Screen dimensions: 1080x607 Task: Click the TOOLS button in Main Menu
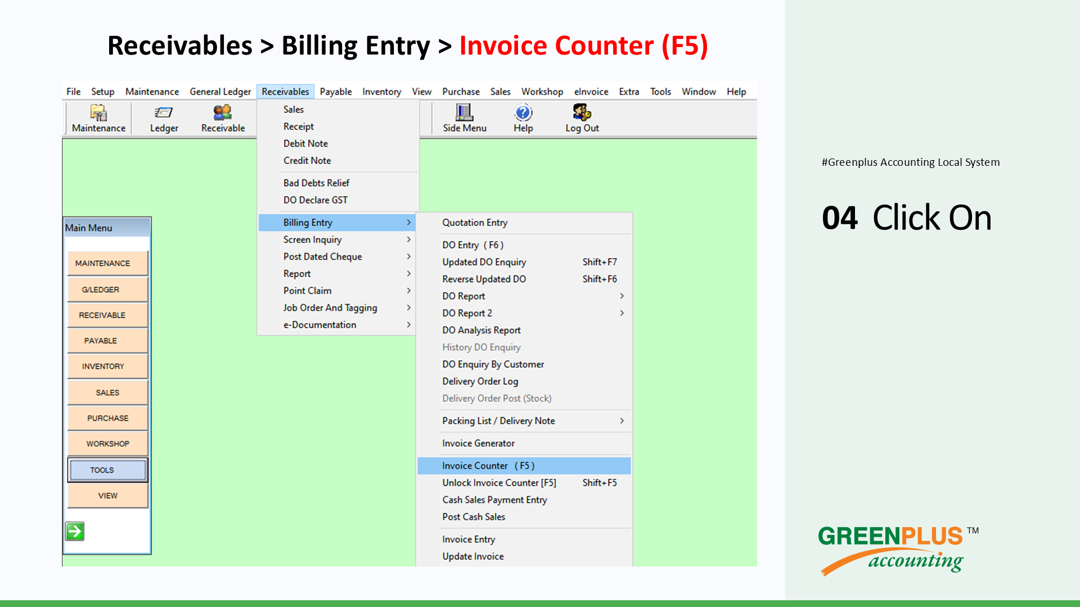(107, 470)
